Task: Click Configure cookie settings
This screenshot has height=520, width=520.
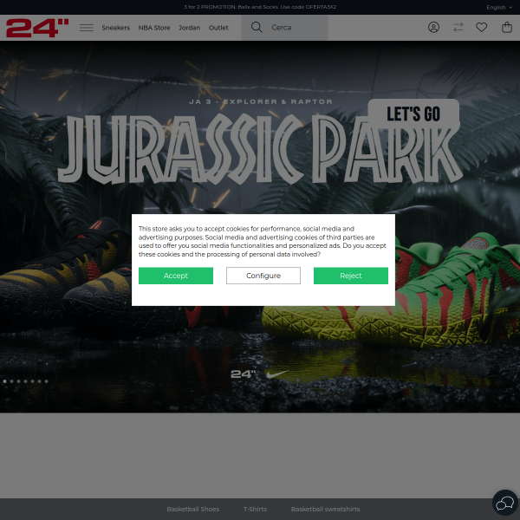Action: (263, 276)
